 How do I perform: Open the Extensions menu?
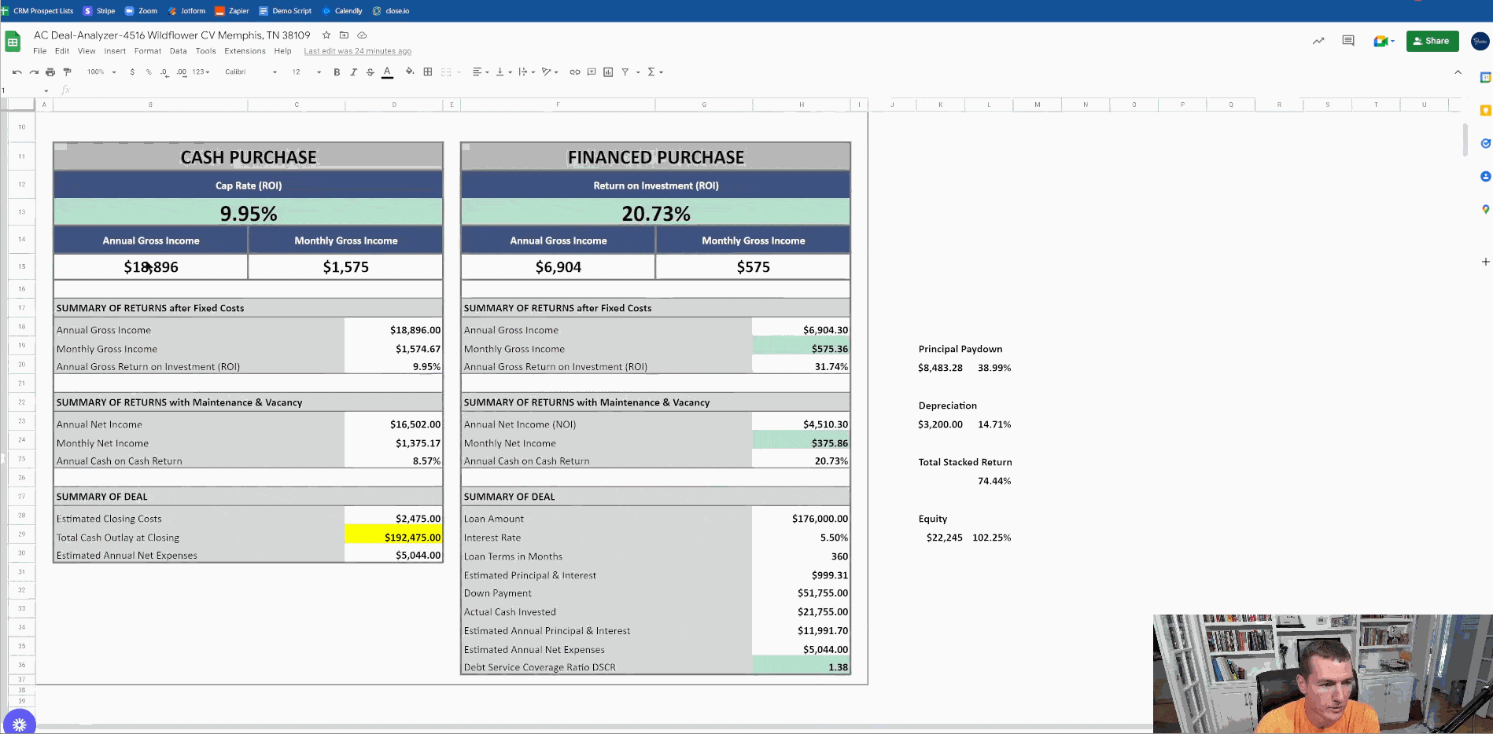(245, 51)
